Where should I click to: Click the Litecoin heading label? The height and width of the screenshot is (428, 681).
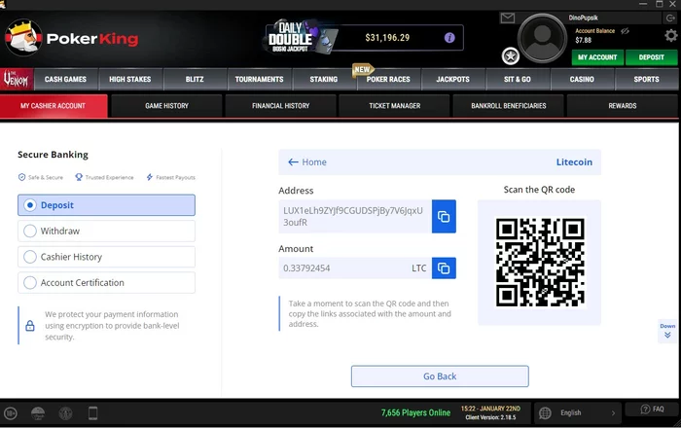[574, 162]
